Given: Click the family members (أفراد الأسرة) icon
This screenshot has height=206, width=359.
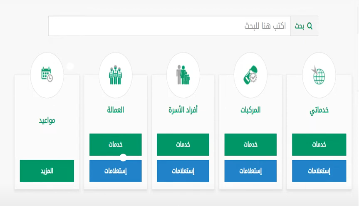Looking at the screenshot, I should (183, 75).
